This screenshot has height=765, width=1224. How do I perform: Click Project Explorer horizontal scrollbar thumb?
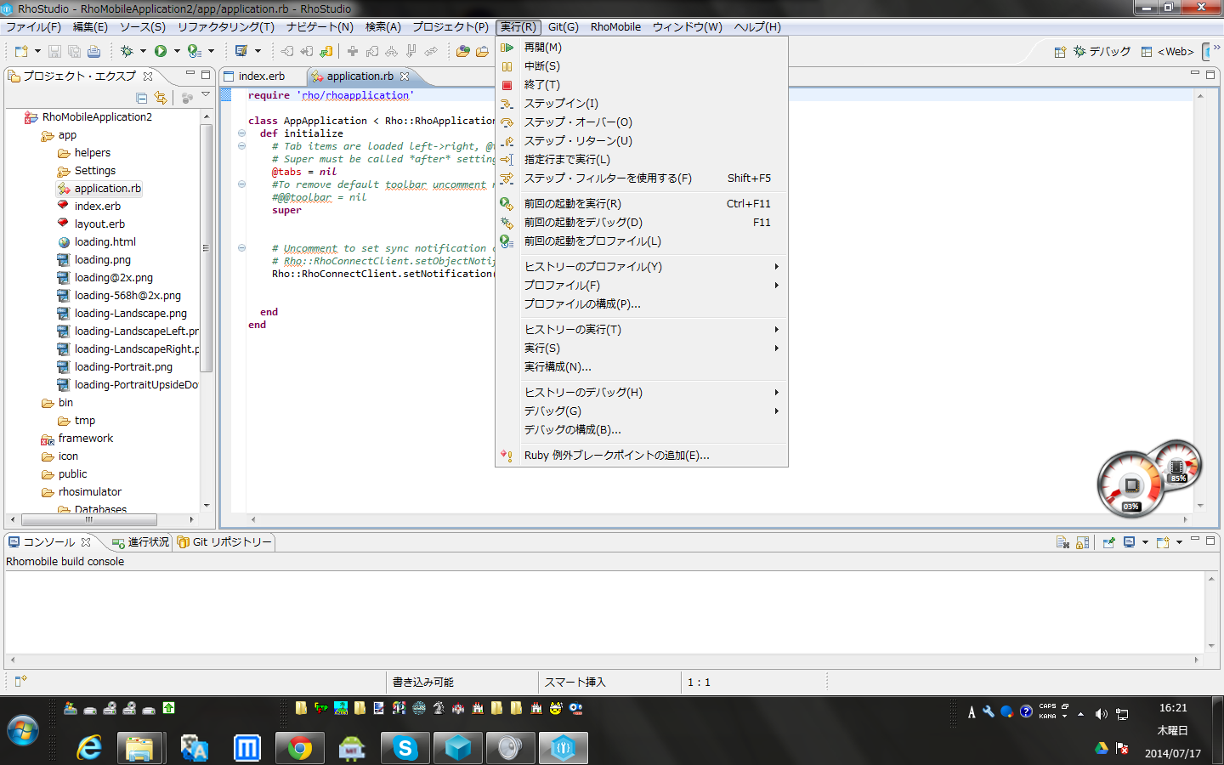89,519
